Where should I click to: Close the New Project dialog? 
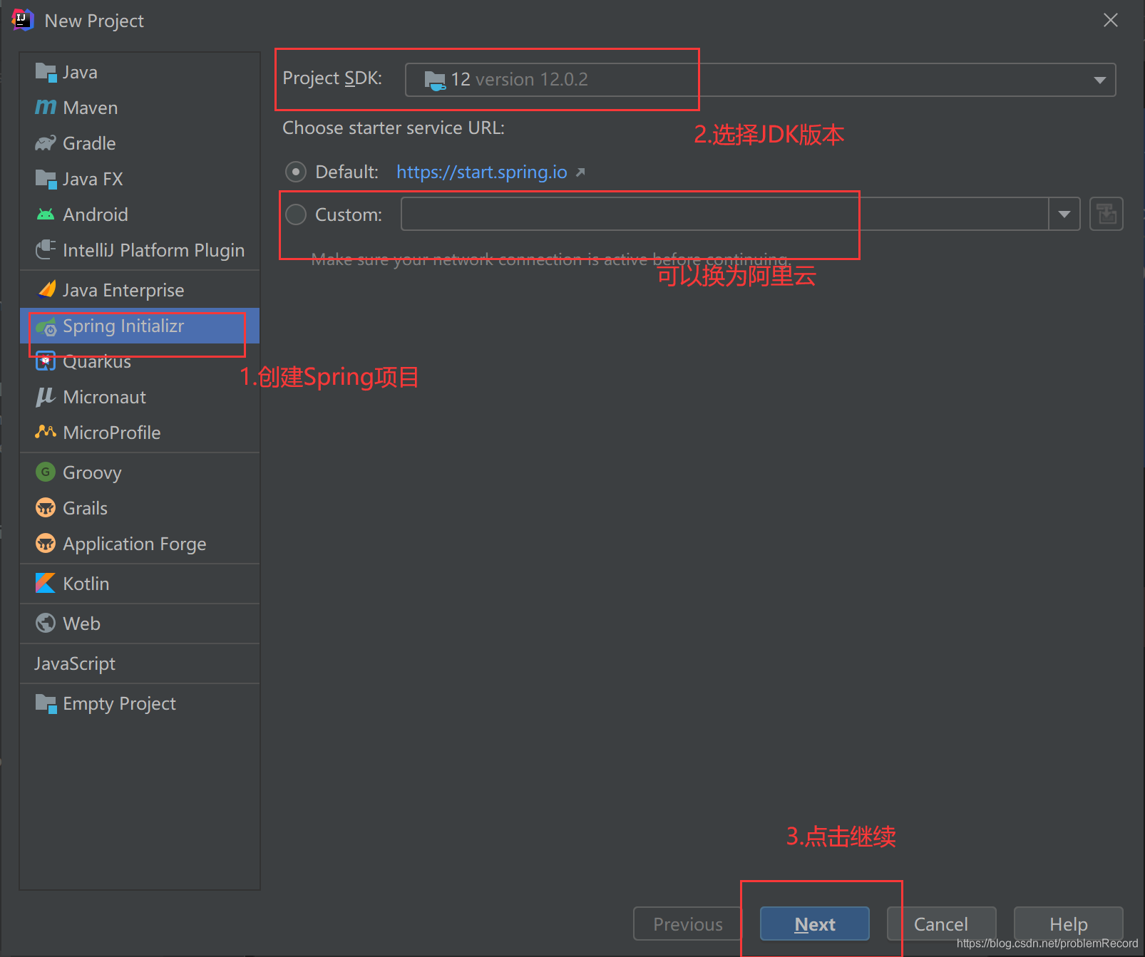coord(1111,20)
